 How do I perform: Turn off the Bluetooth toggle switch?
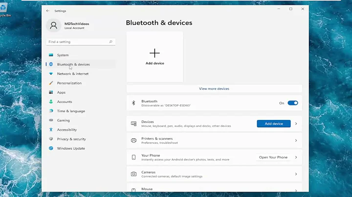293,103
